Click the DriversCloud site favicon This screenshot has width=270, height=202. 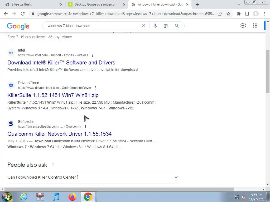(11, 85)
